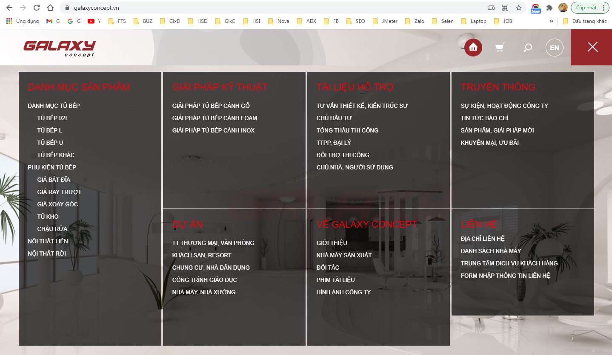Close the menu with the X icon

click(593, 47)
